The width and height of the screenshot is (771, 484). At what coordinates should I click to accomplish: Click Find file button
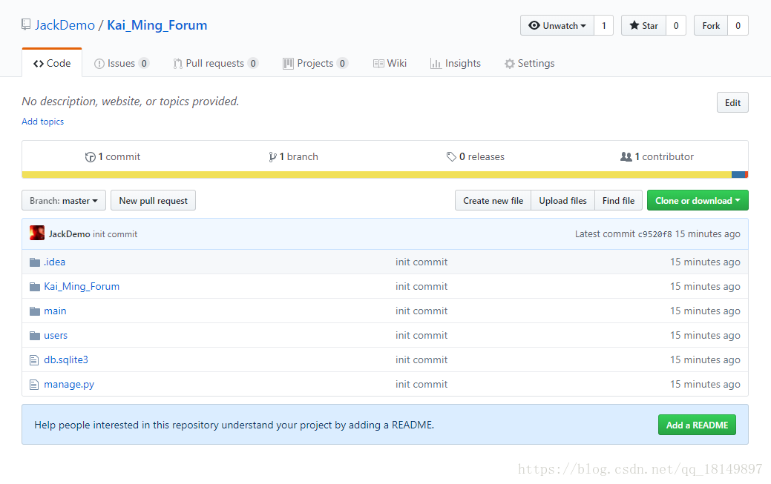pyautogui.click(x=619, y=200)
